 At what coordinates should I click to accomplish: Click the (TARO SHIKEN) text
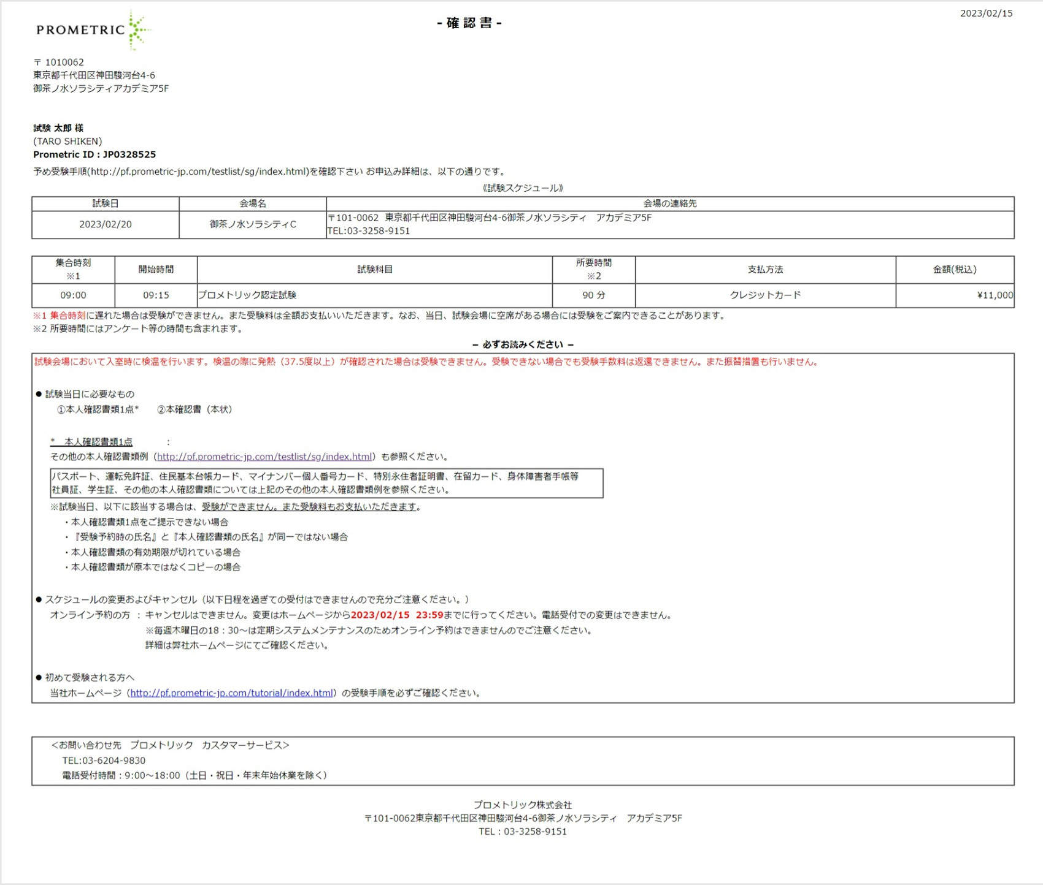67,141
